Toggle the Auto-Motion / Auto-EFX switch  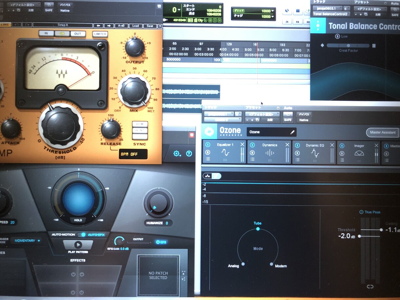tap(82, 234)
